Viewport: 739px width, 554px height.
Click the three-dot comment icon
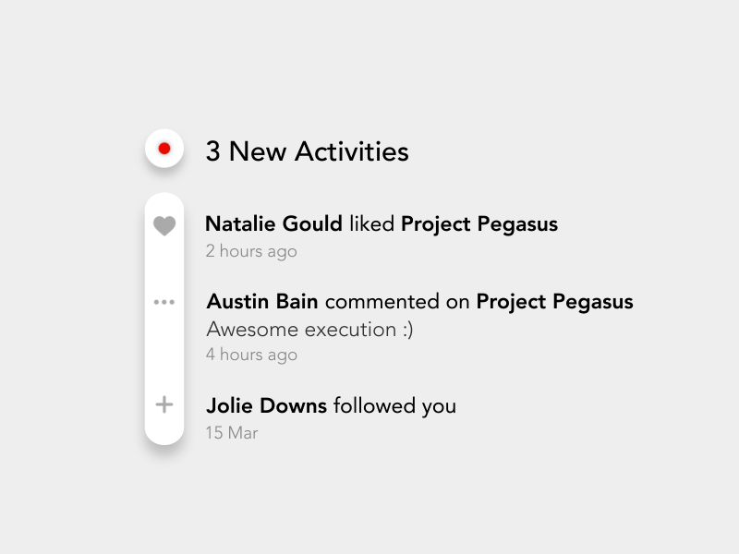tap(164, 302)
